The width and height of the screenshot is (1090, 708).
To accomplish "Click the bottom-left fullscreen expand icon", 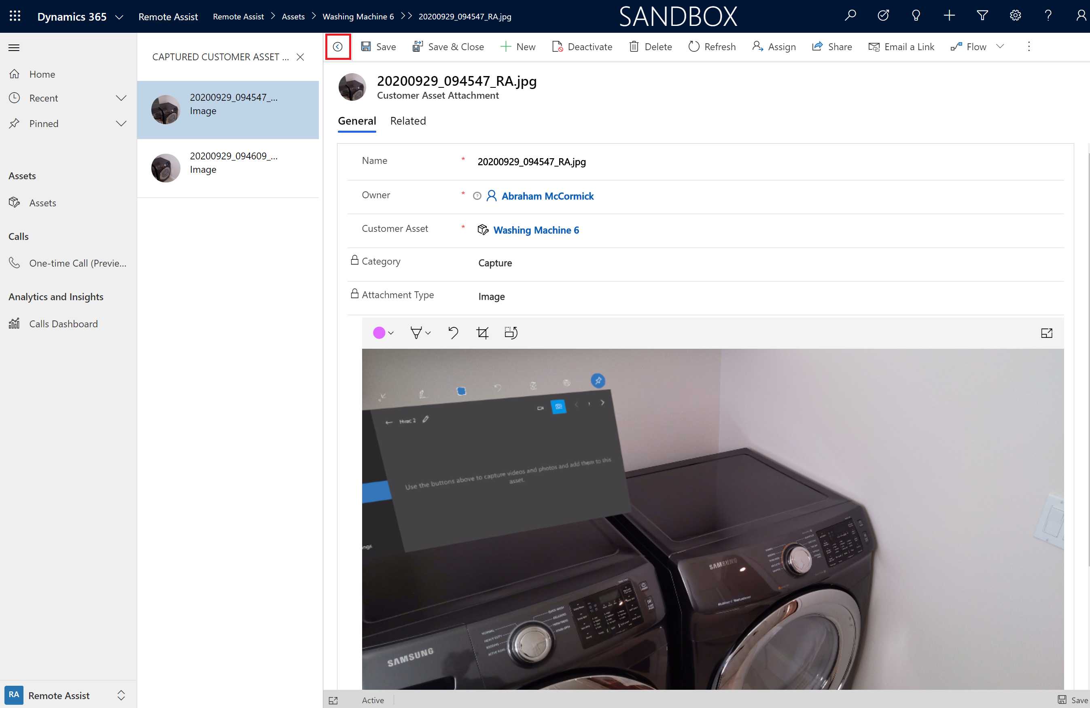I will coord(334,700).
